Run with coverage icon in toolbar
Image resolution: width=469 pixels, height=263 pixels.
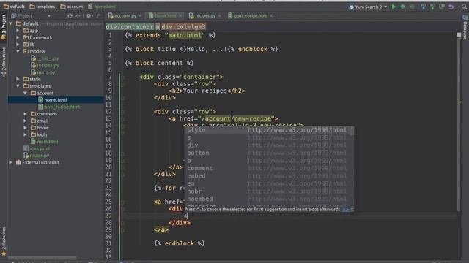point(412,7)
